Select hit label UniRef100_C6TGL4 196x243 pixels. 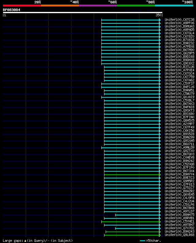[179, 33]
